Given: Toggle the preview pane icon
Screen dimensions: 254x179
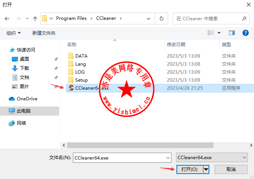Looking at the screenshot, I should pos(231,33).
